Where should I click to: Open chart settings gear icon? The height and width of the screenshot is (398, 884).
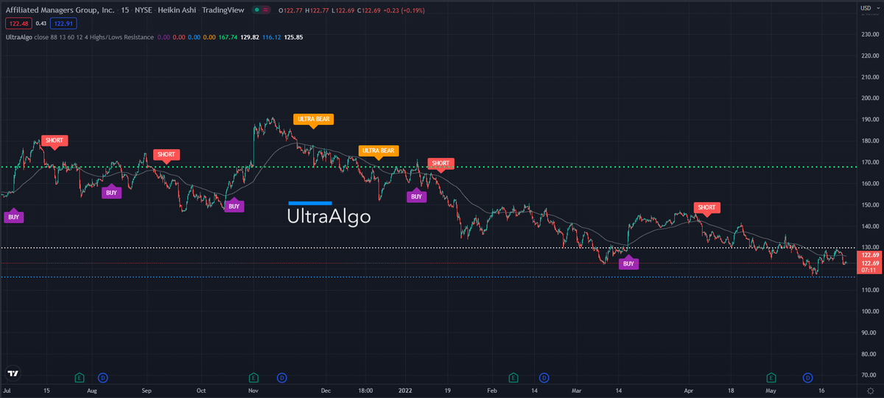pos(870,391)
